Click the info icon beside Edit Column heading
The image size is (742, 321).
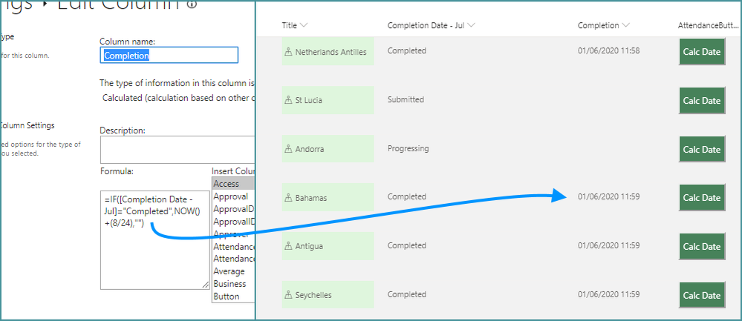193,4
